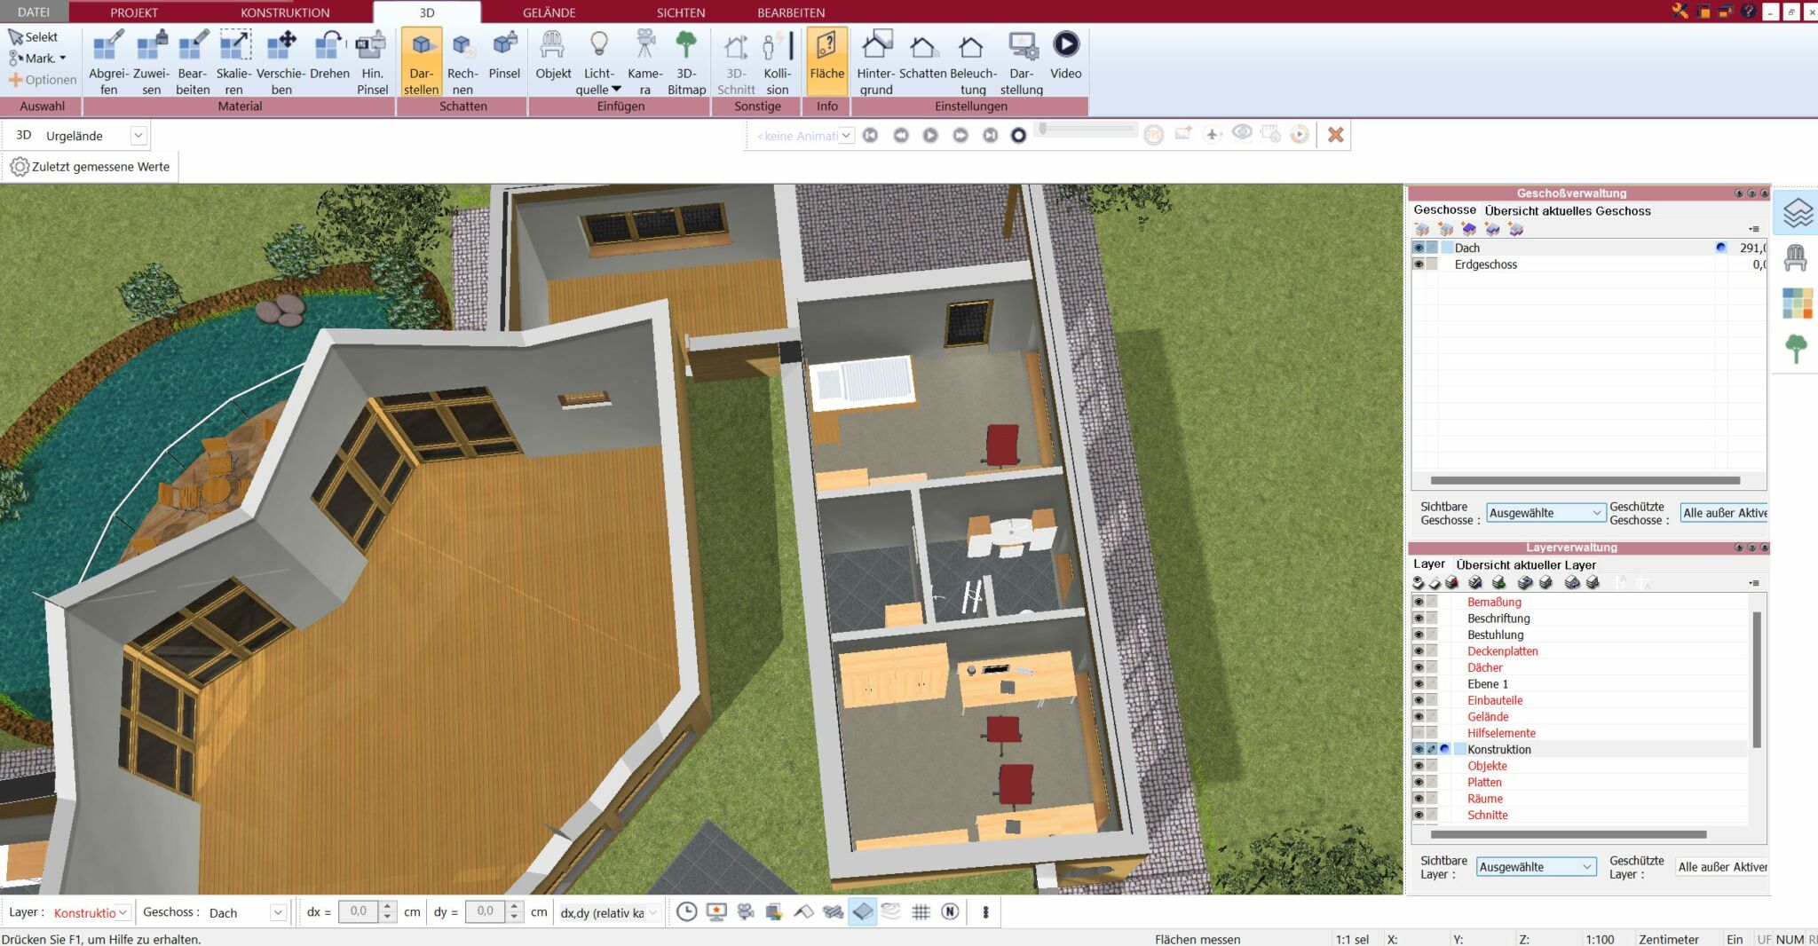Insert a 3D-Bitmap tree icon

[686, 59]
